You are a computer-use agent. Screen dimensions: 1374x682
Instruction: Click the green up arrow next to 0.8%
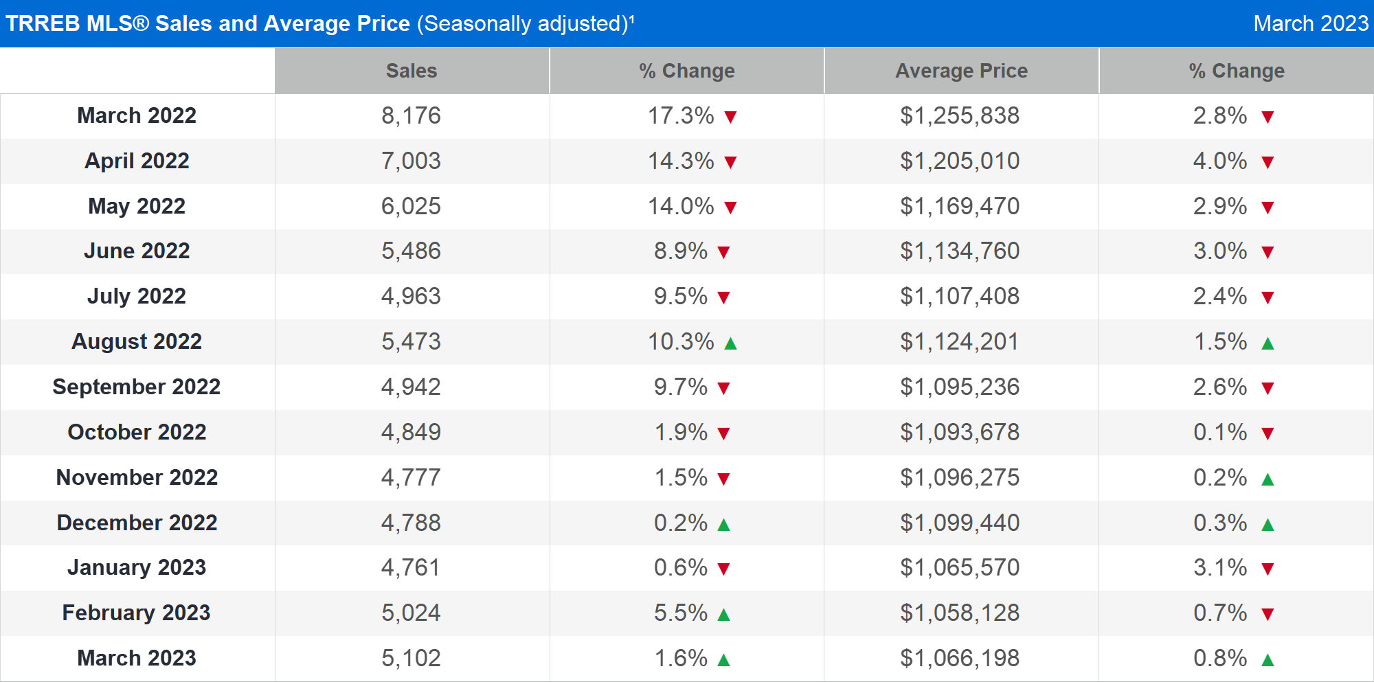1268,659
